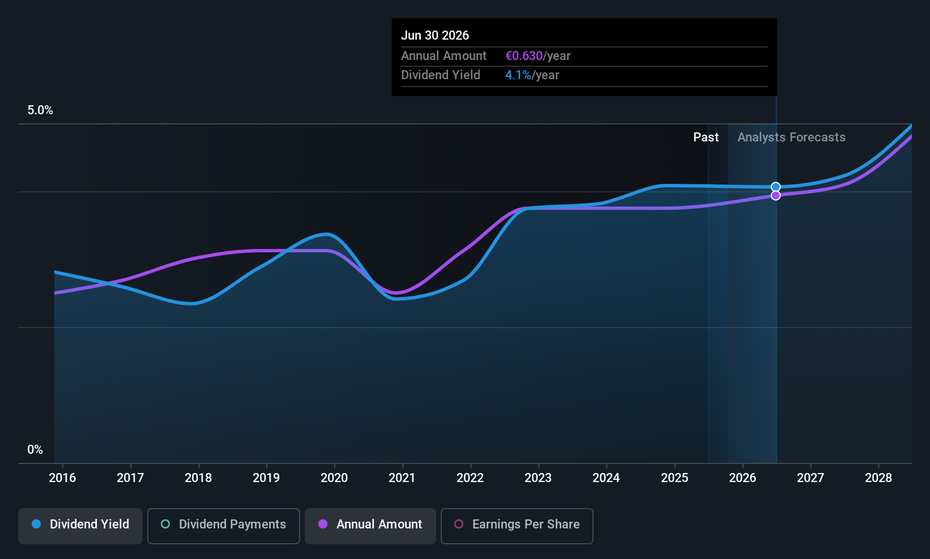Click the 4.1%/year dividend yield value
930x559 pixels.
tap(532, 75)
